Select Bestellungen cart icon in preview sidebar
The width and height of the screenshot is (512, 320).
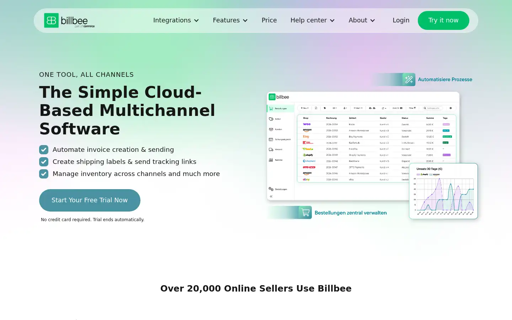(271, 108)
